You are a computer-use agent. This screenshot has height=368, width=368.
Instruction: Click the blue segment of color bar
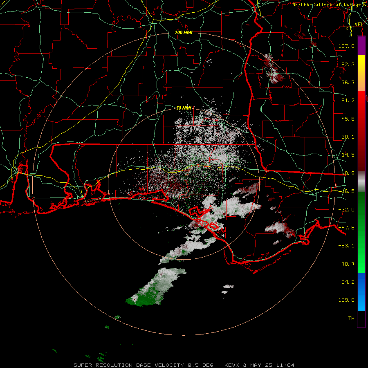(x=361, y=292)
